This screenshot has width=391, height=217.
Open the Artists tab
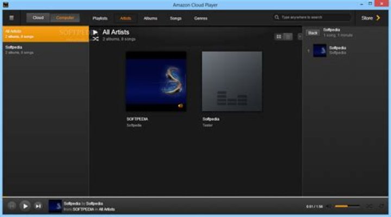click(x=125, y=18)
